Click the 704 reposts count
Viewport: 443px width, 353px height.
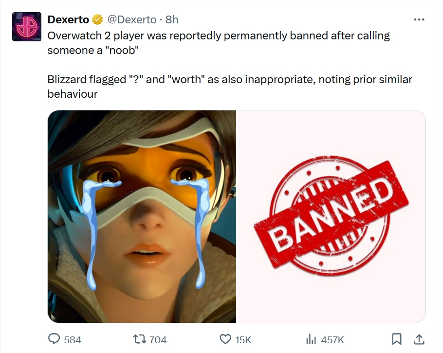point(158,340)
